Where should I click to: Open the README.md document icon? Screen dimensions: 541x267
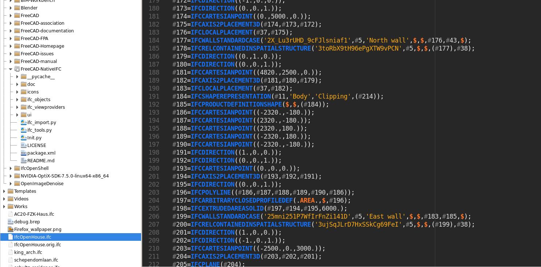point(24,161)
